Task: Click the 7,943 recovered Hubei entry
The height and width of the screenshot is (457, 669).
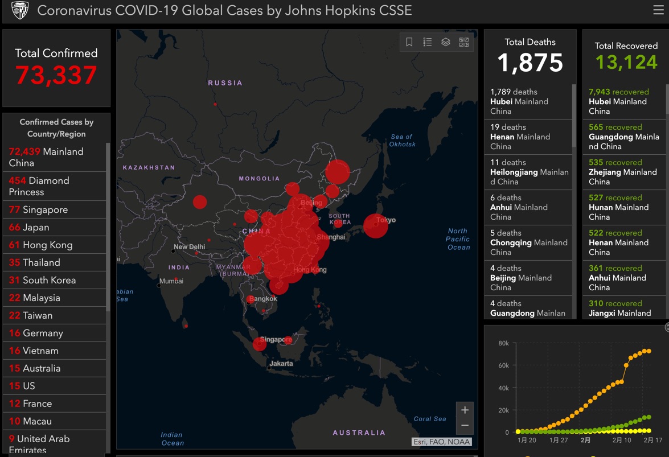Action: coord(624,101)
